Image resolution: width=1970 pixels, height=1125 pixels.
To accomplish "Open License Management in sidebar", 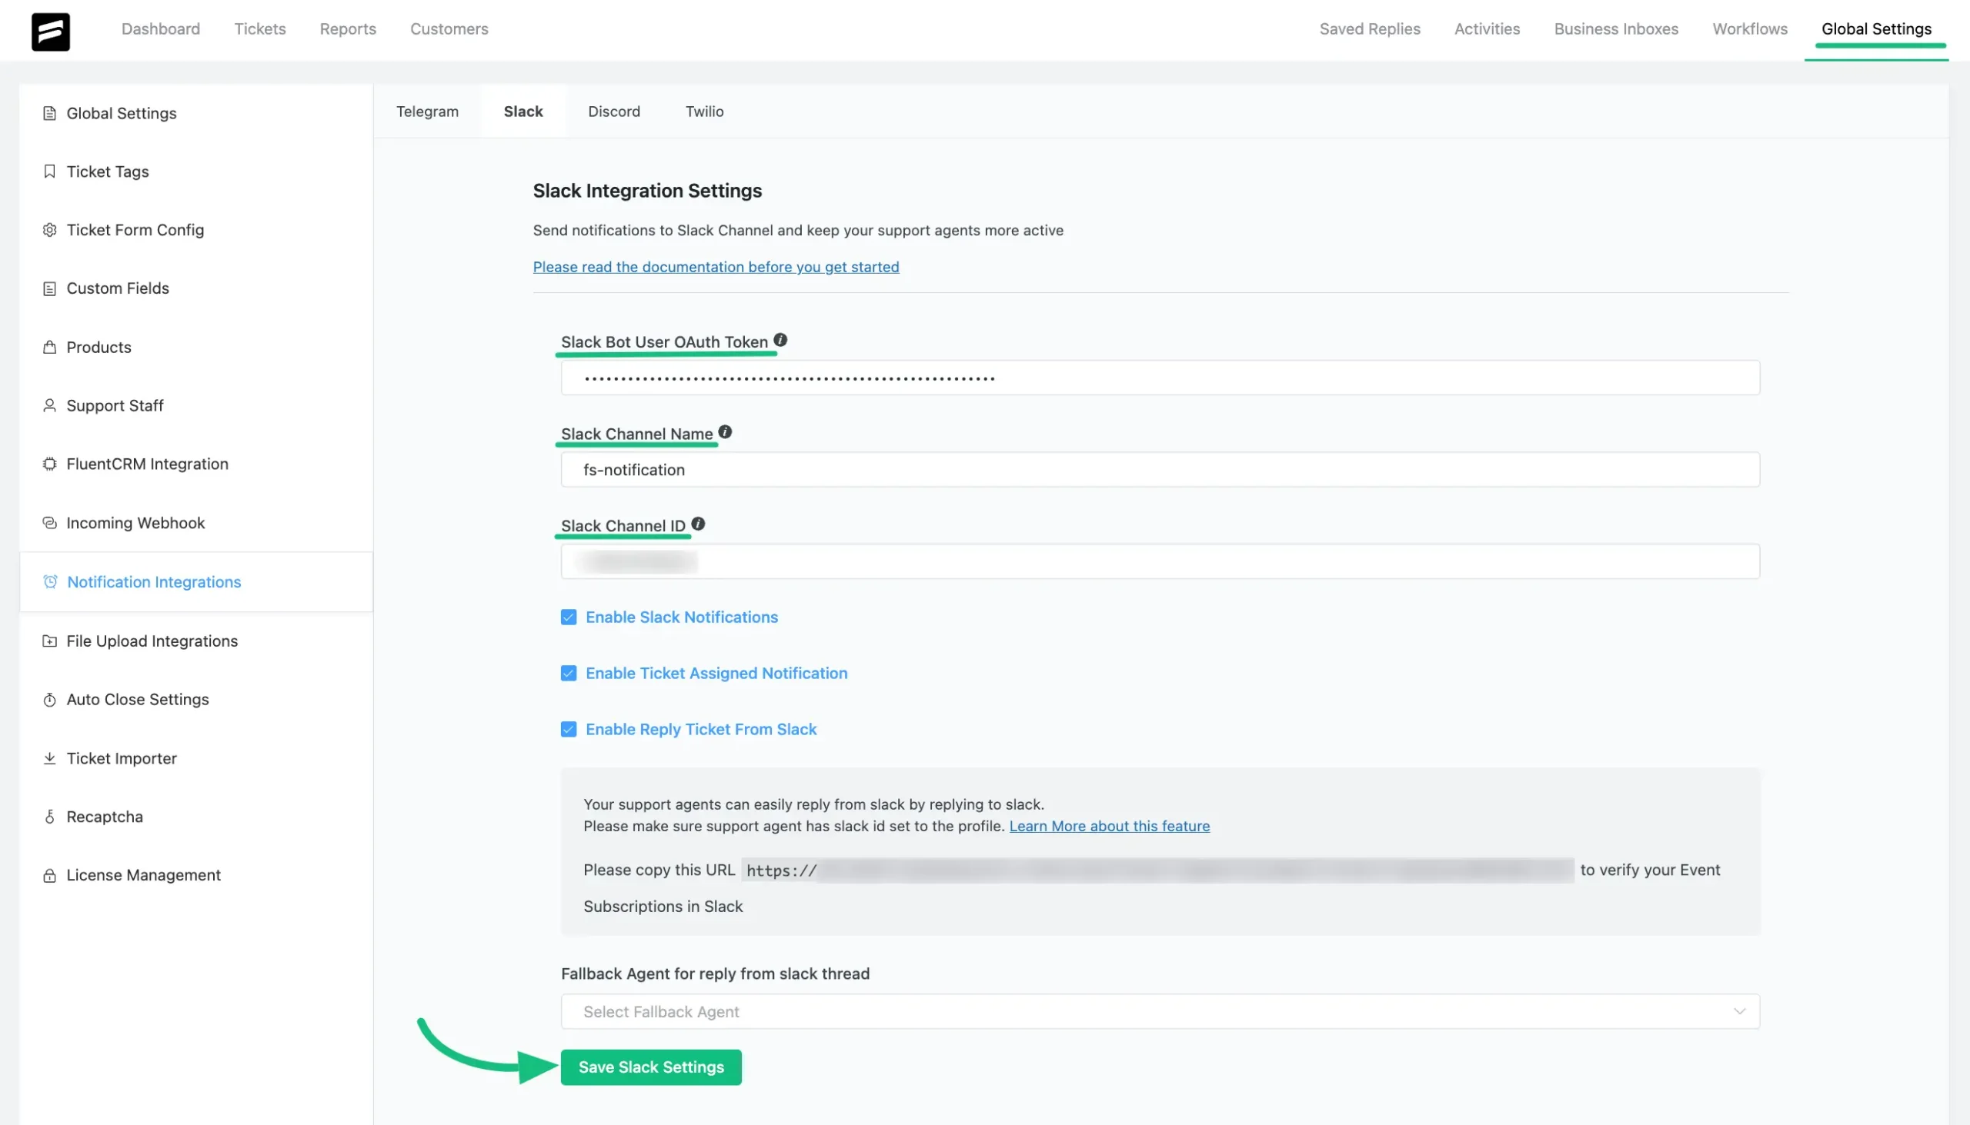I will (x=196, y=875).
